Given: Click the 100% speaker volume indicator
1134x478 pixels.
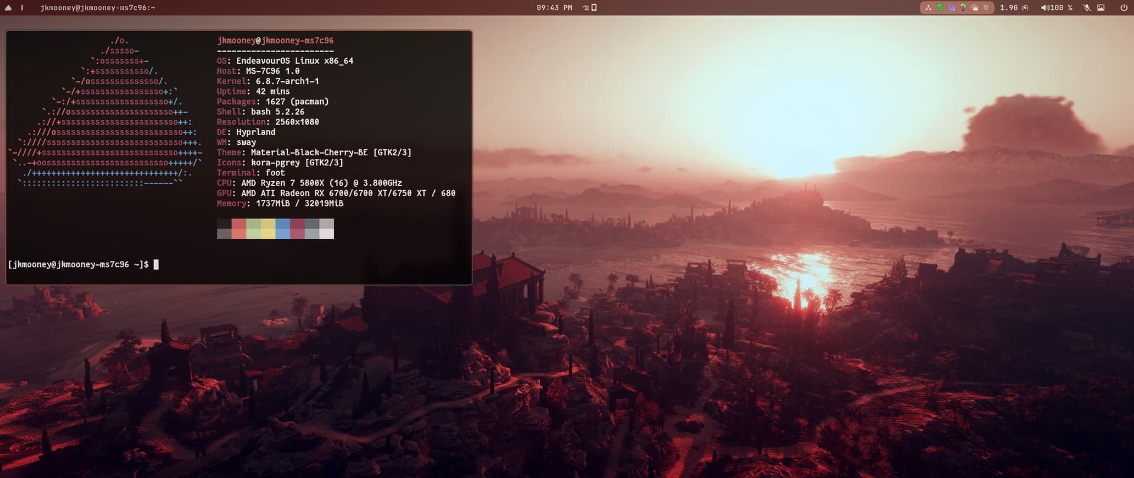Looking at the screenshot, I should tap(1057, 8).
